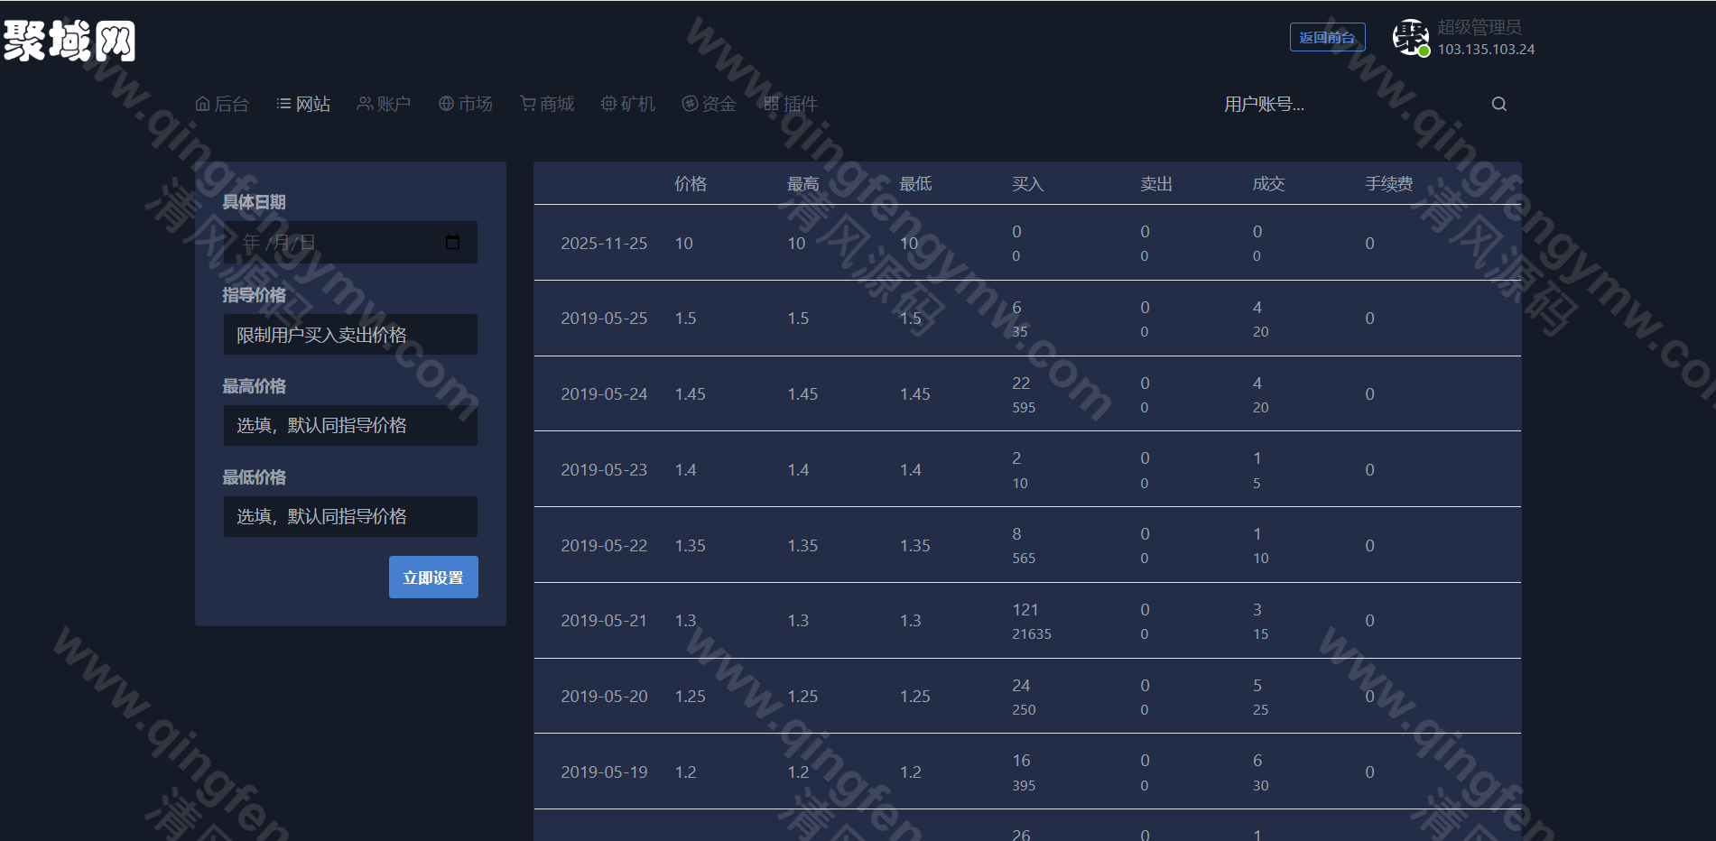
Task: Click the 最低价格 input field
Action: (x=350, y=516)
